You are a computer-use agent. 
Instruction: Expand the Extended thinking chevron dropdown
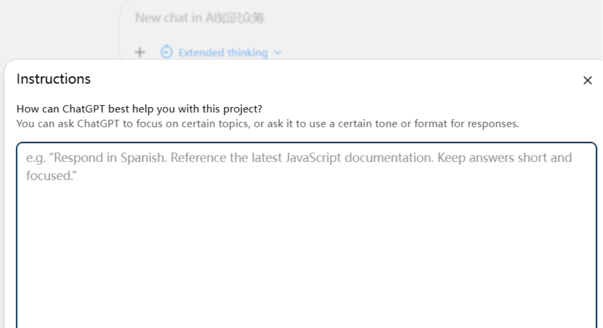click(278, 53)
